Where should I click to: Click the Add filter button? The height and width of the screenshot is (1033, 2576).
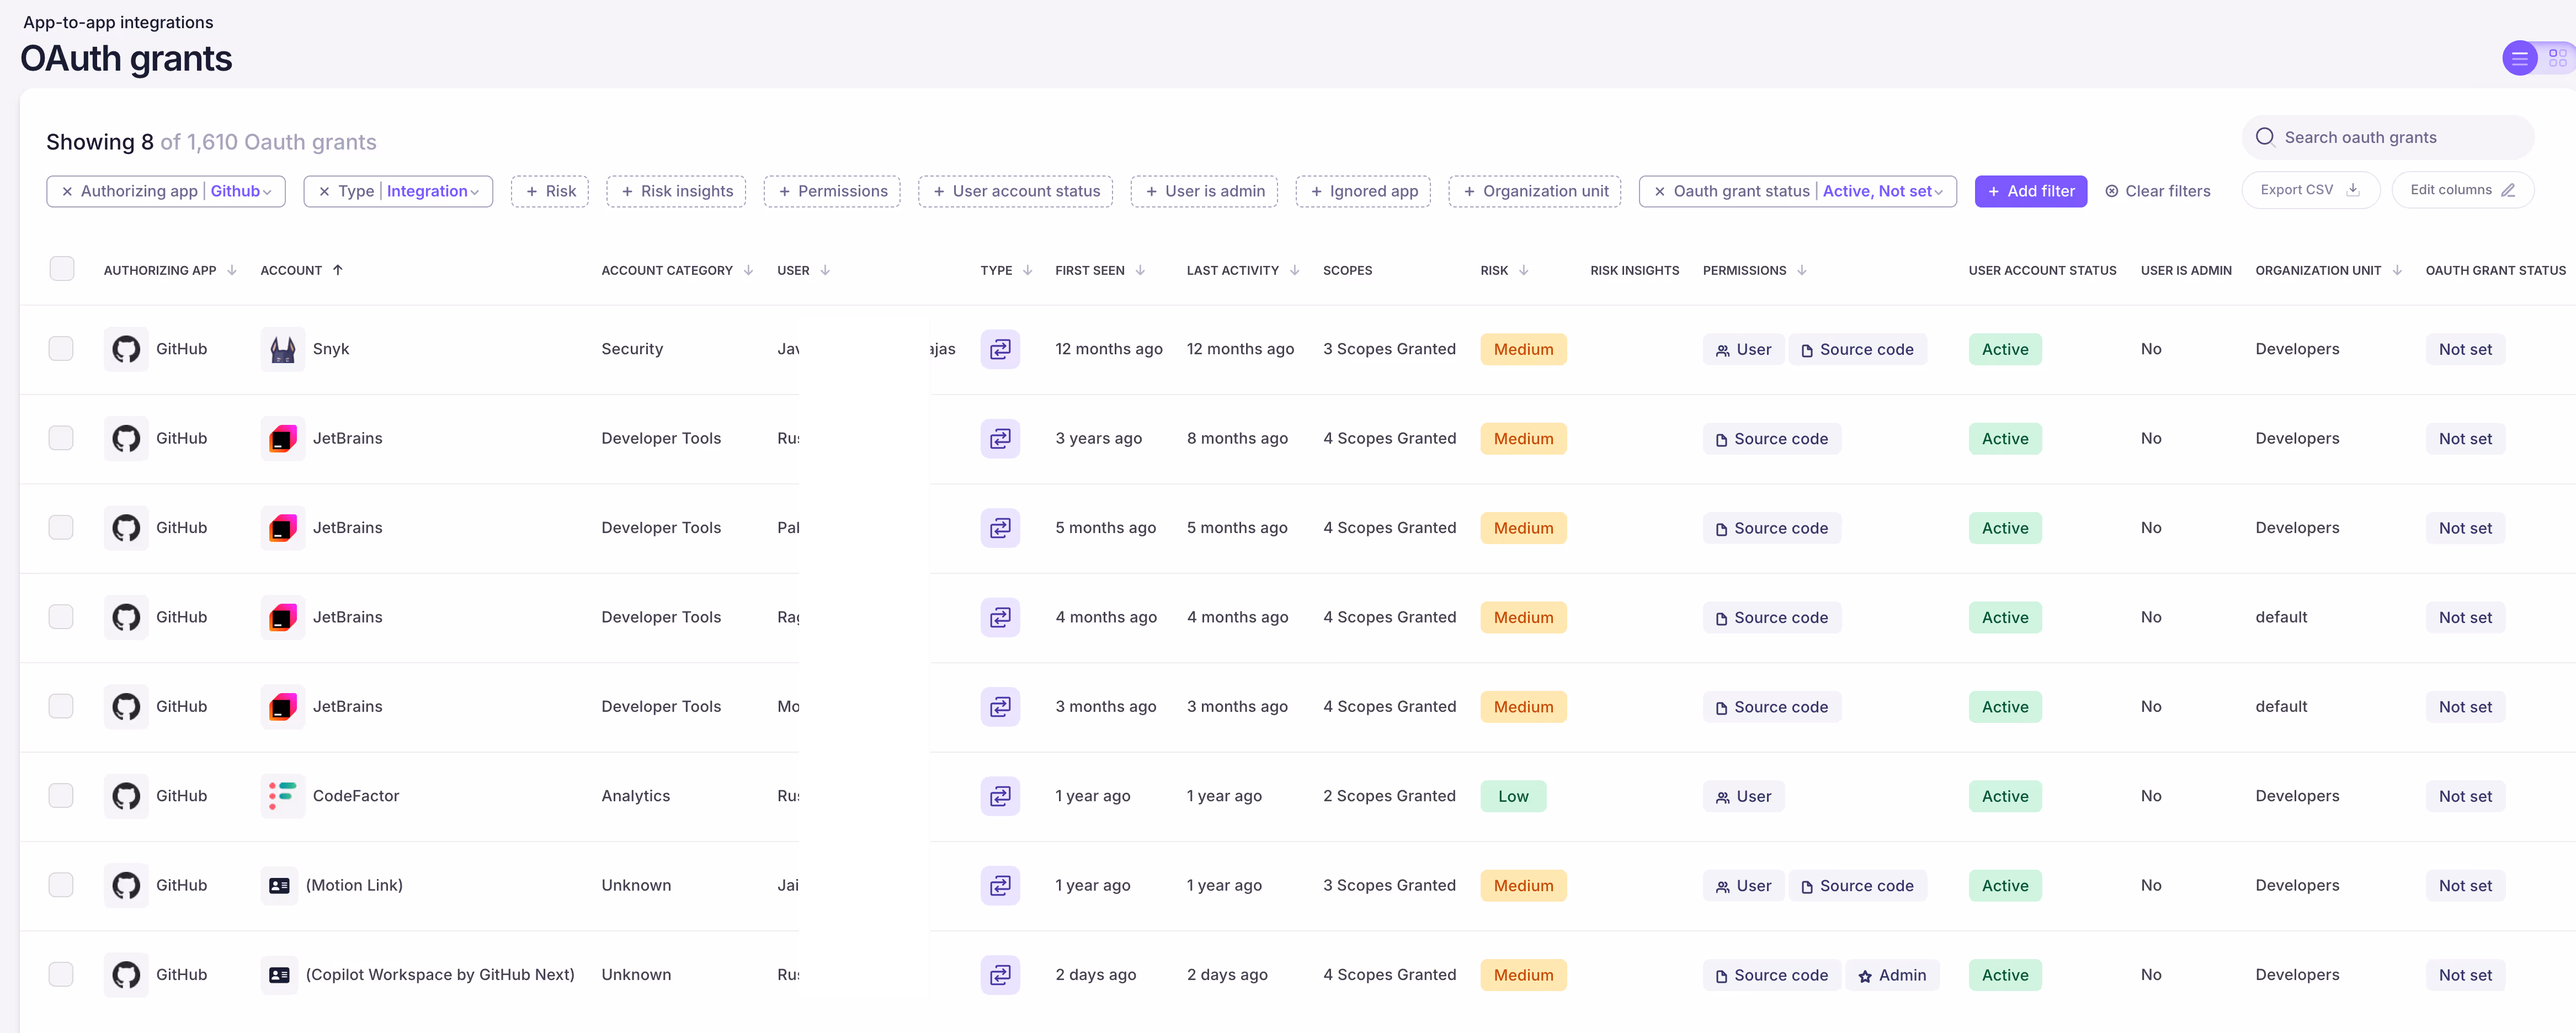[x=2031, y=191]
